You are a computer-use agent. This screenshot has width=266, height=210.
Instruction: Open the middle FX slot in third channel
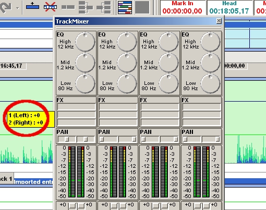coord(160,115)
